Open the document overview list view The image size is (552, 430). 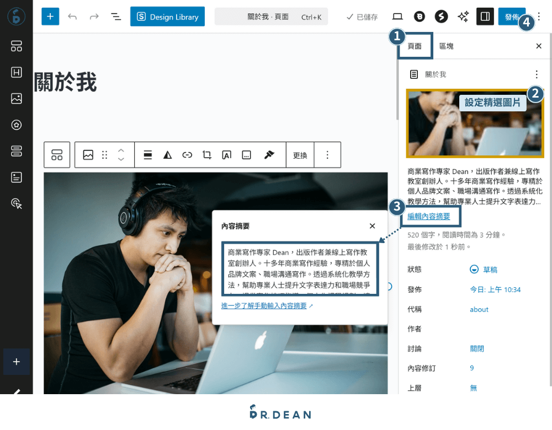[x=116, y=17]
